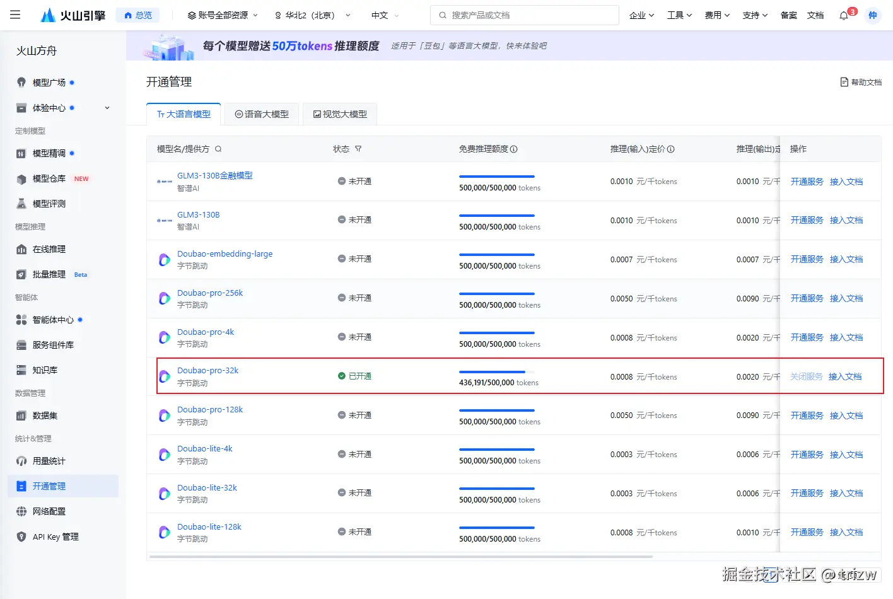Click the 0.0050 input price of Doubao-pro-256k
The width and height of the screenshot is (893, 599).
coord(622,299)
